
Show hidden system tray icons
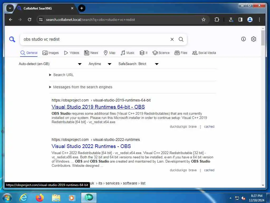[x=230, y=198]
